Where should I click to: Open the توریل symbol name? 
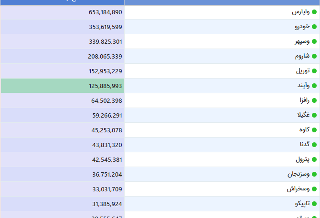tap(303, 71)
